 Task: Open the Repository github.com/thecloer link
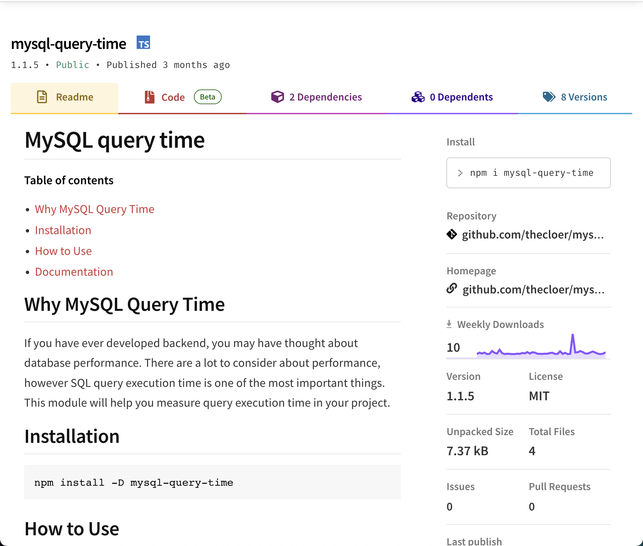click(533, 235)
